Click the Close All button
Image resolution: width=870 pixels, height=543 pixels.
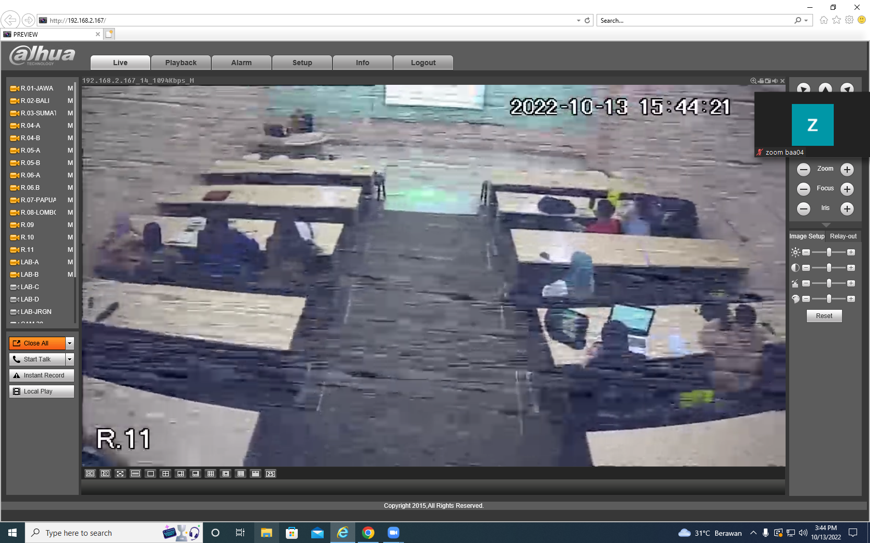point(37,343)
